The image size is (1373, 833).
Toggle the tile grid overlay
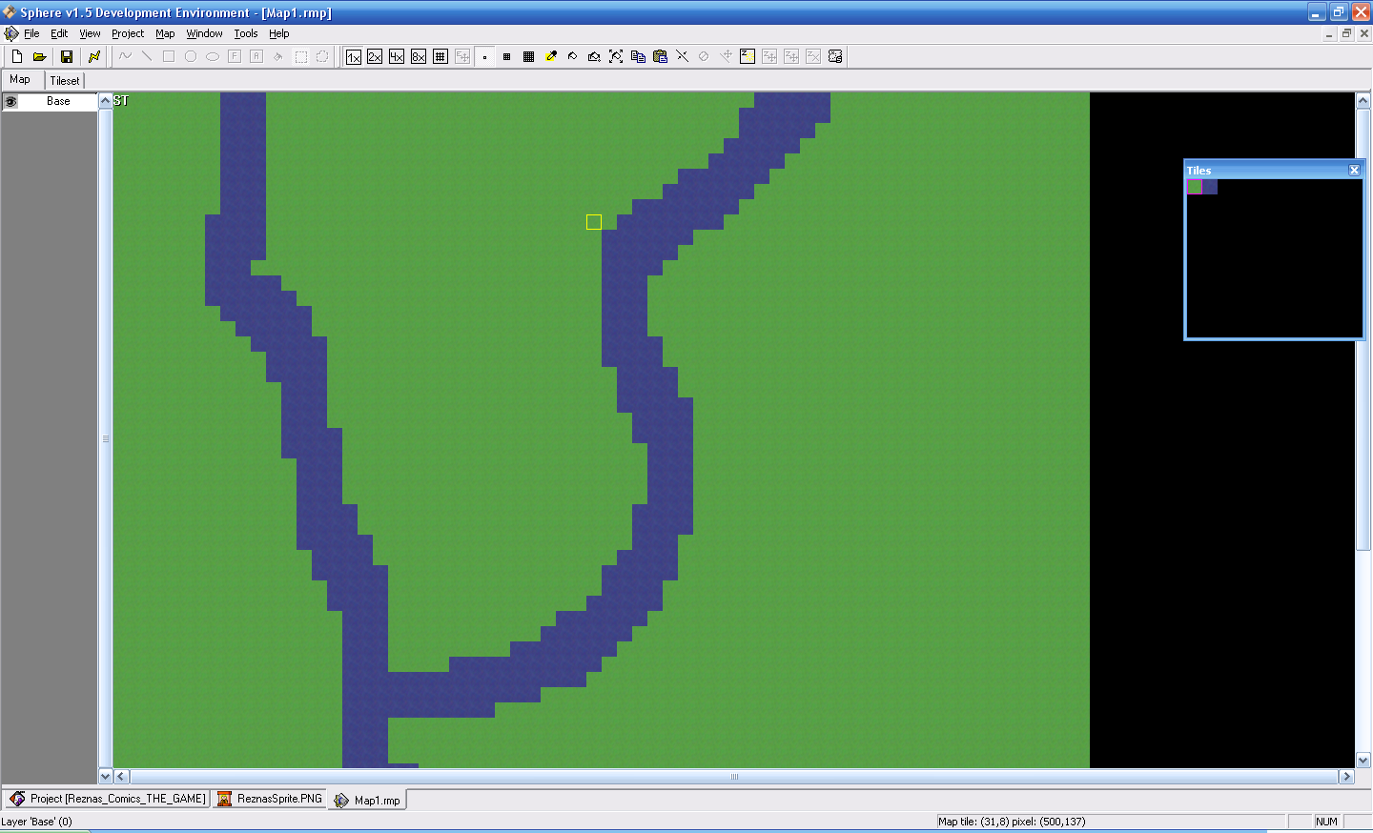[440, 56]
